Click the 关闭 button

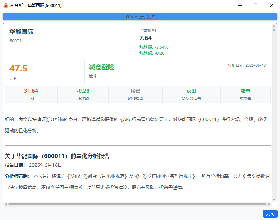coord(270,214)
